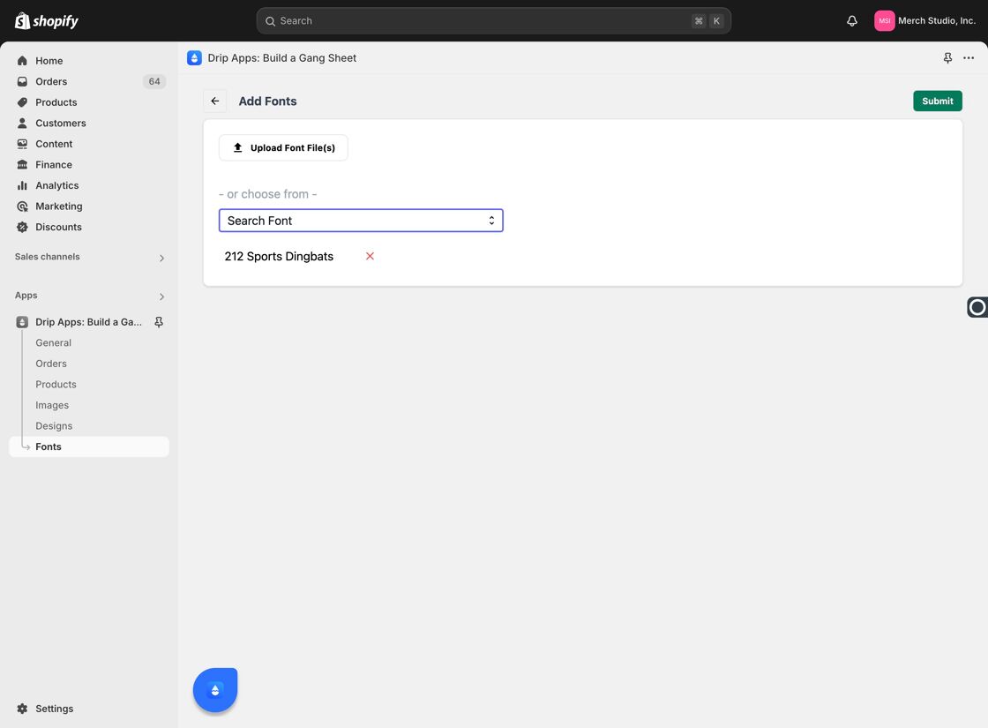Image resolution: width=988 pixels, height=728 pixels.
Task: Click the Content image icon
Action: [22, 144]
